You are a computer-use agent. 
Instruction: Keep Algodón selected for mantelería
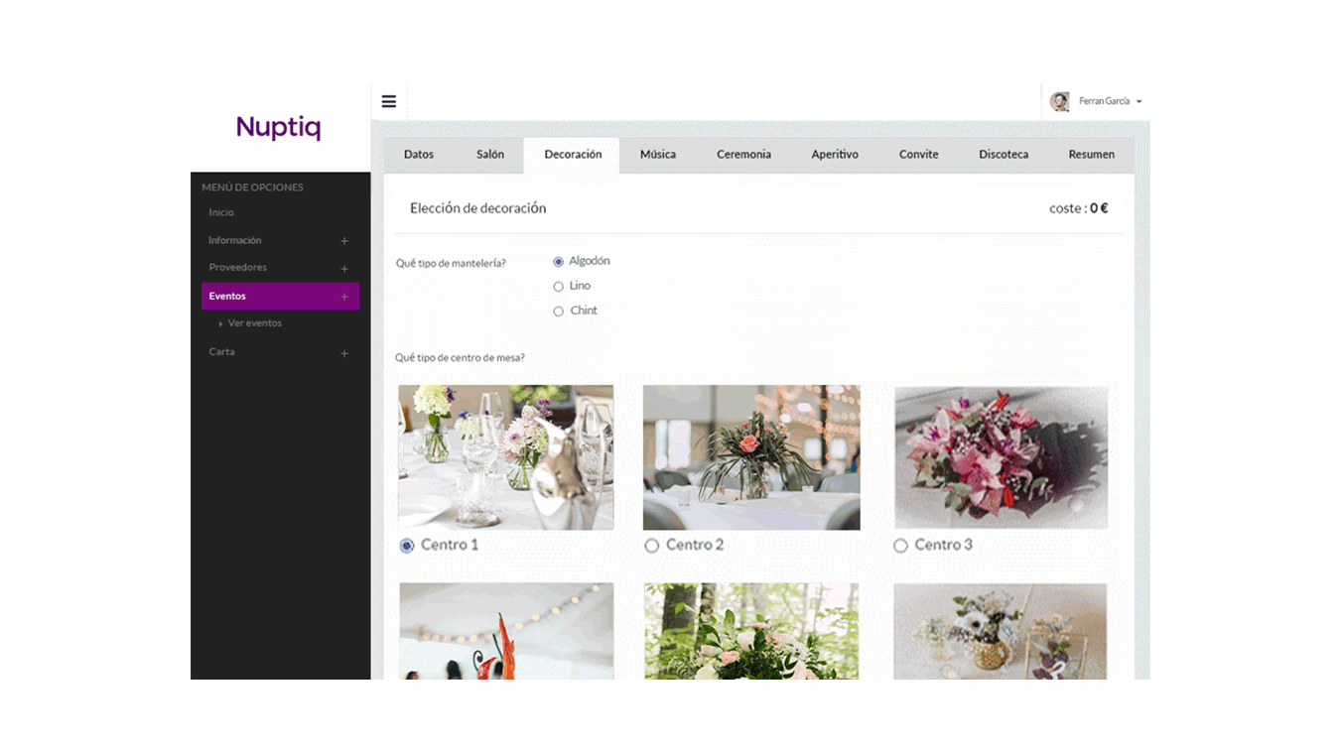click(558, 260)
